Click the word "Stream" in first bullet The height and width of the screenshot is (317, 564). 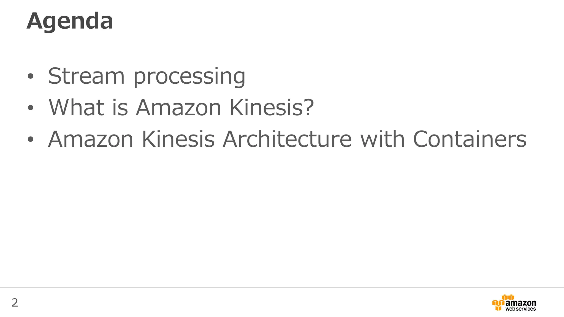click(86, 76)
